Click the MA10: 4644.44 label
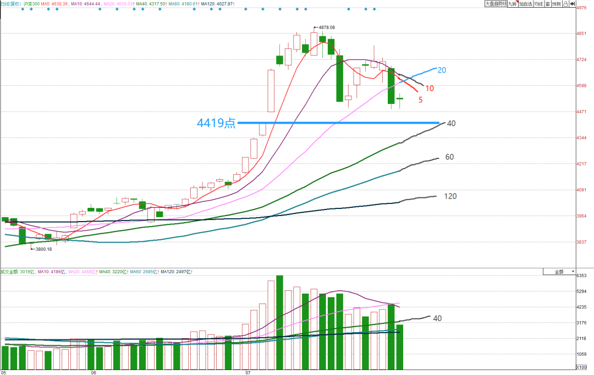 click(x=86, y=4)
